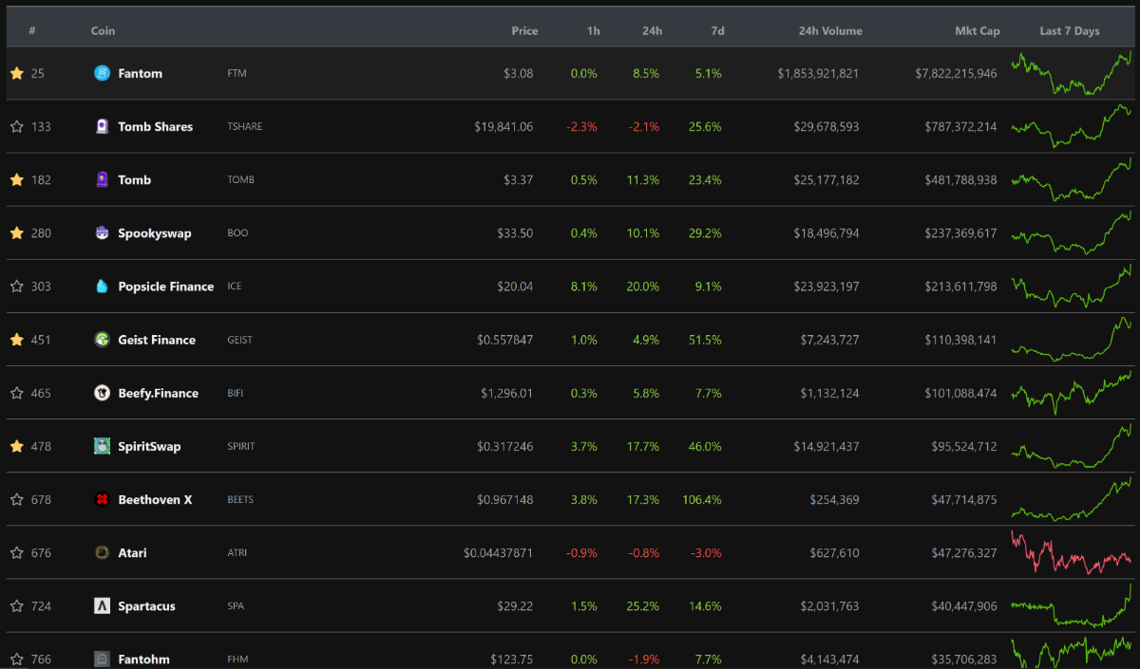Viewport: 1140px width, 669px height.
Task: Sort by Mkt Cap column header
Action: (x=978, y=30)
